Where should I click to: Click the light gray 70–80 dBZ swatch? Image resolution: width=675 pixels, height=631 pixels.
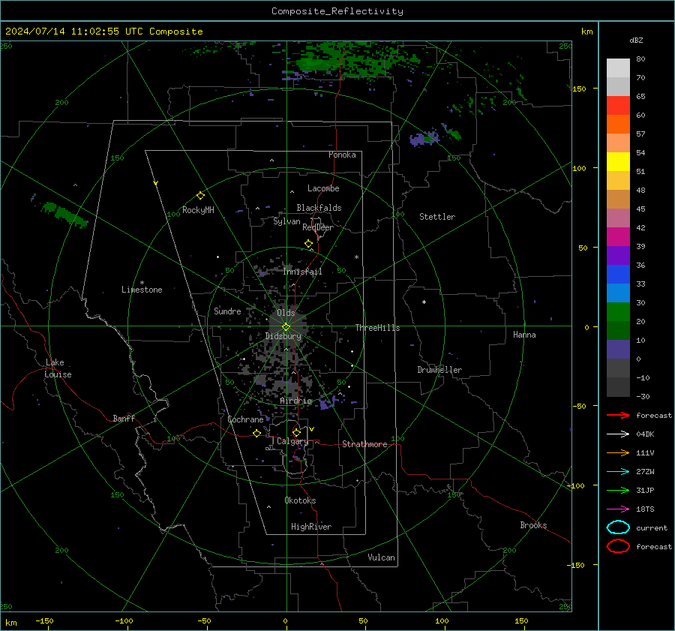click(618, 68)
